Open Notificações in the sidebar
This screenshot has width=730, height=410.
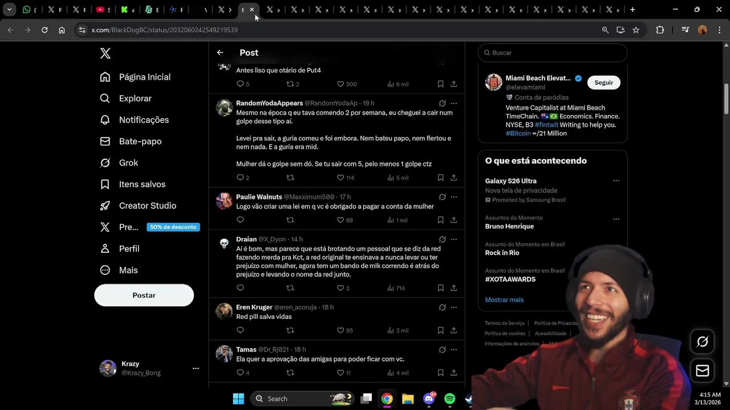[136, 120]
